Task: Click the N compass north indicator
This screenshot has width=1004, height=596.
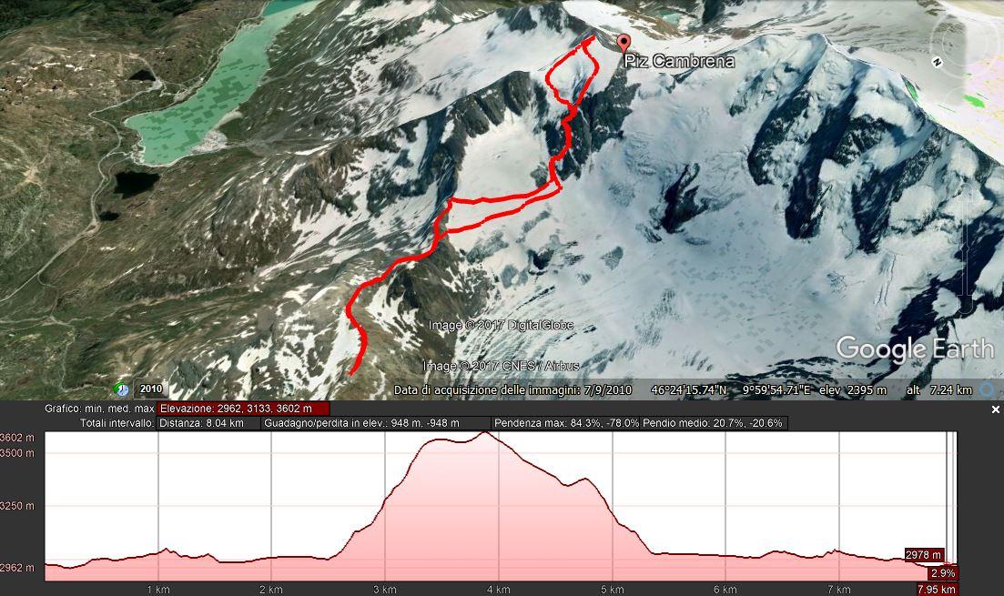Action: coord(937,62)
